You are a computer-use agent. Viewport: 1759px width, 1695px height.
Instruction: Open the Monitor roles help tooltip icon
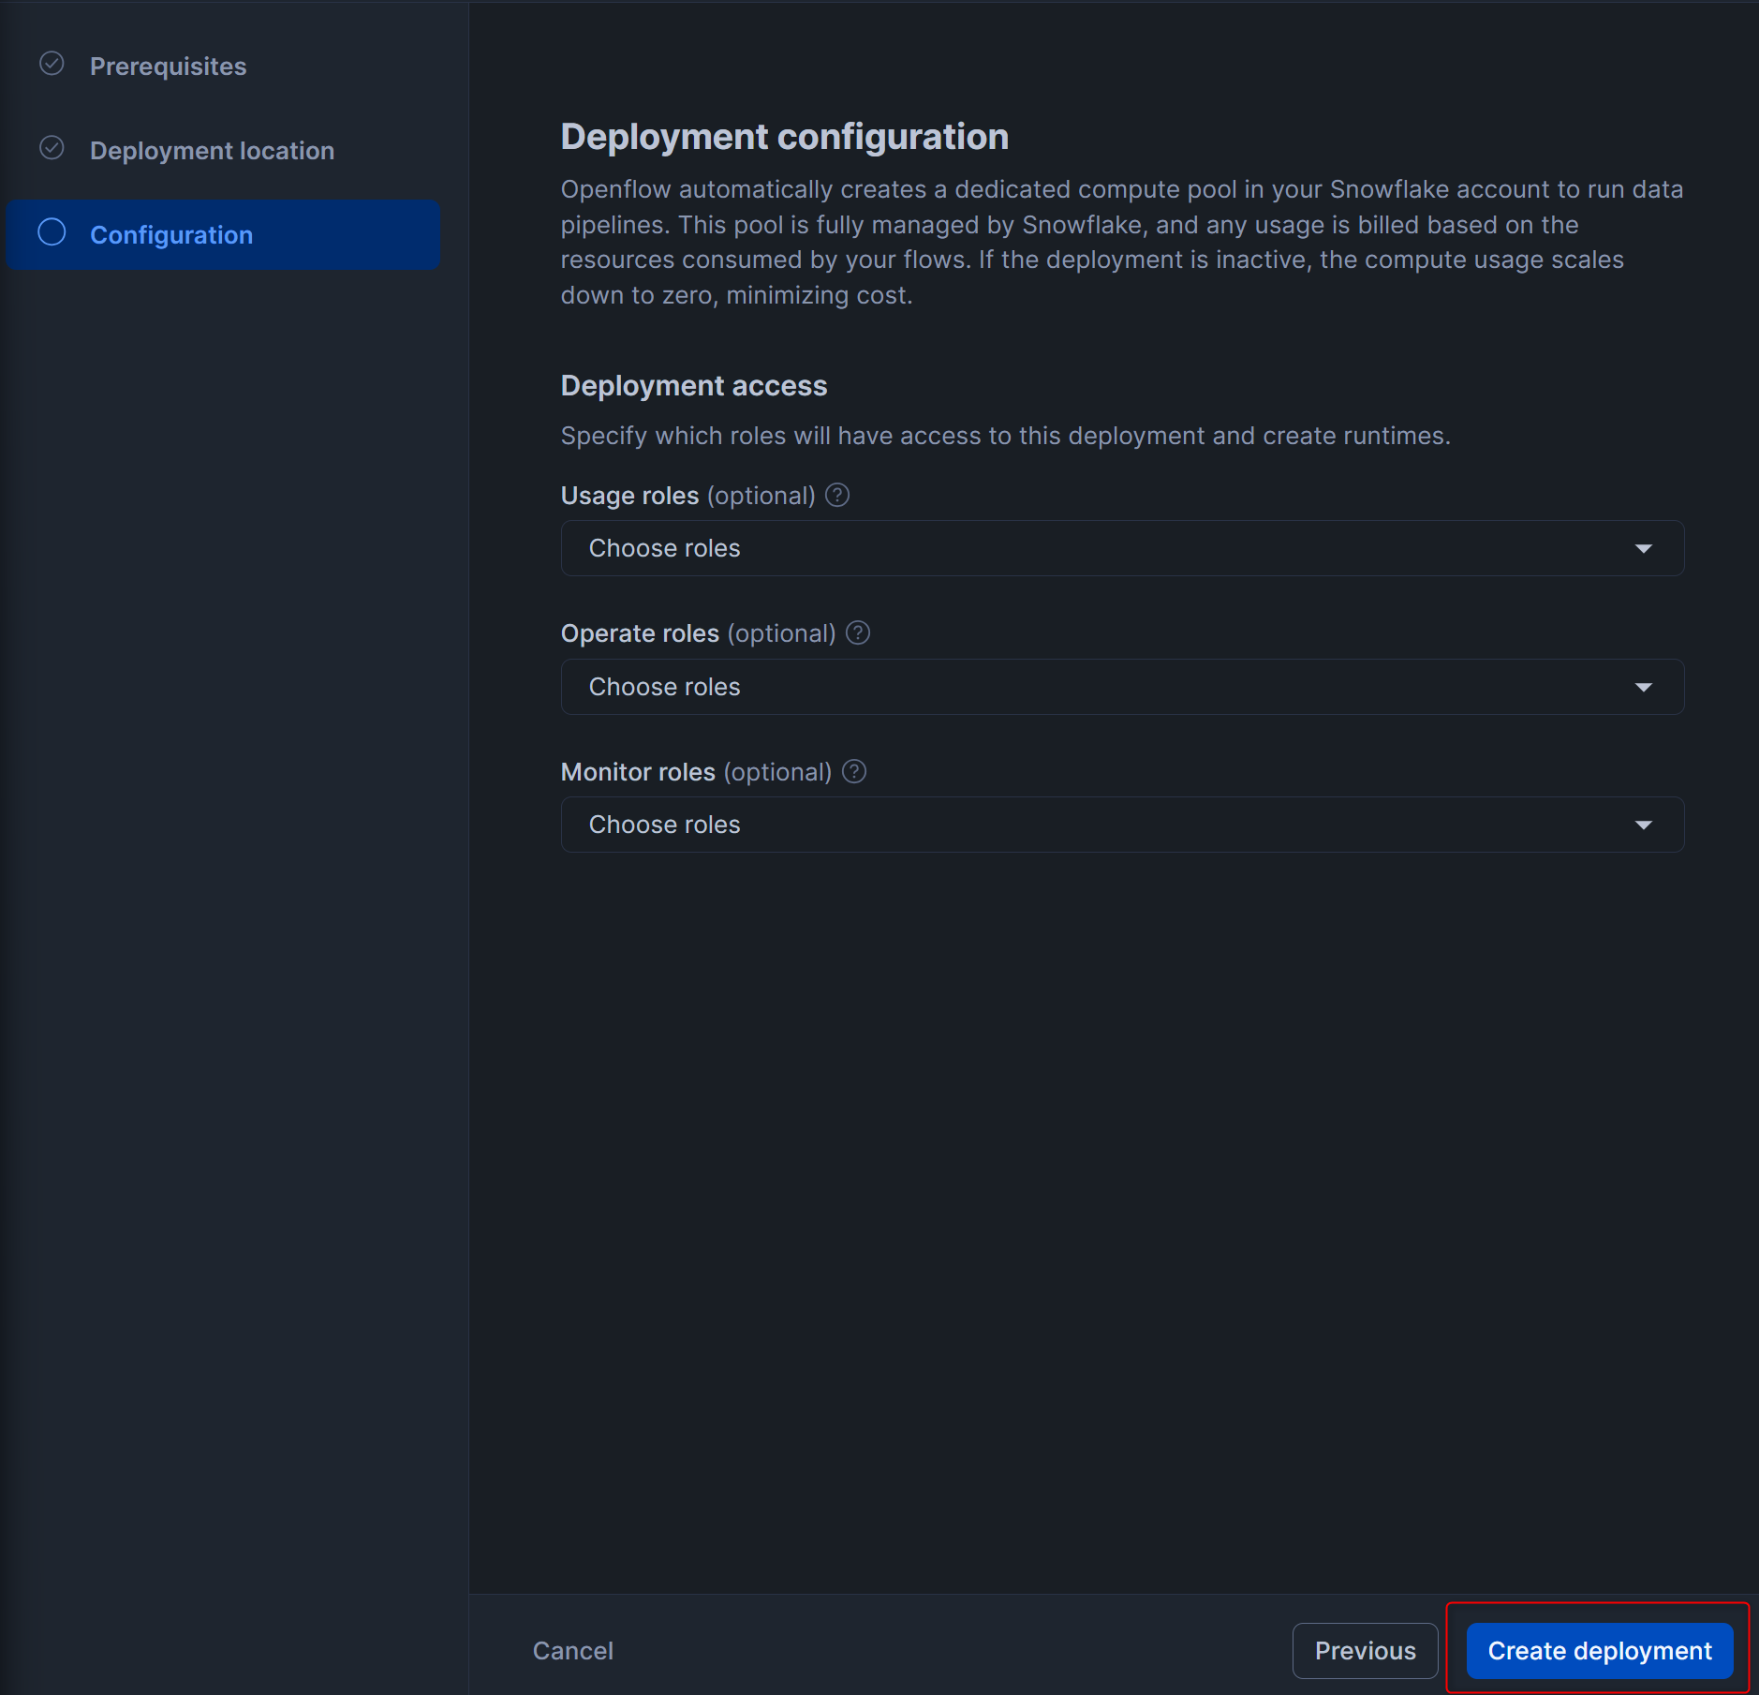point(854,772)
